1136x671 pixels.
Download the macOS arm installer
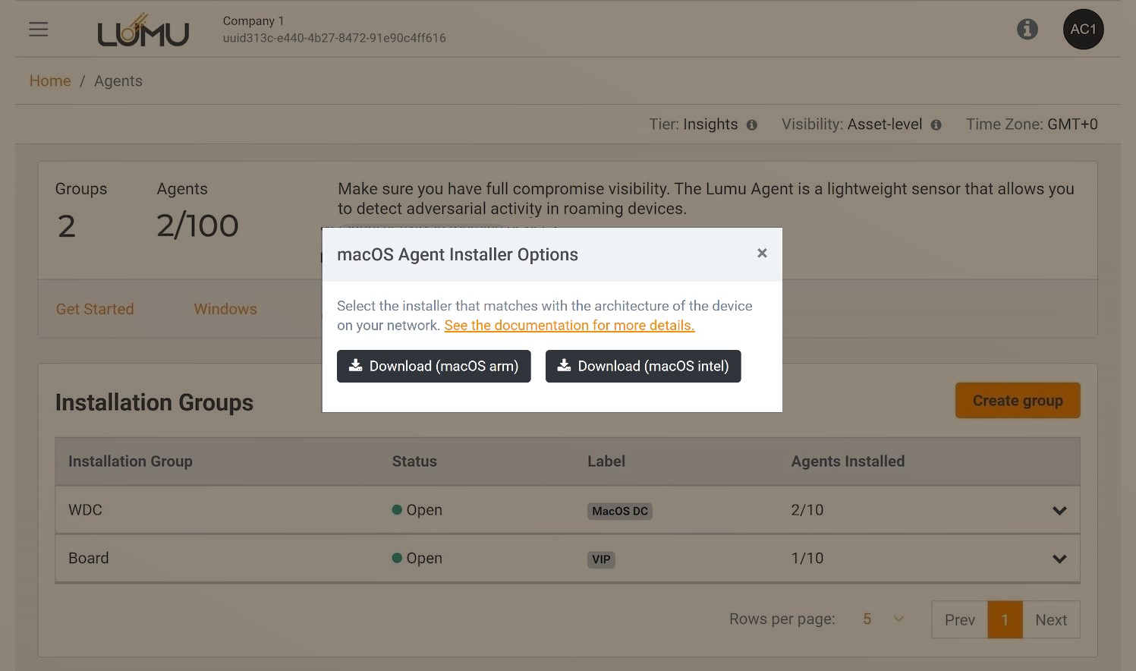tap(433, 366)
